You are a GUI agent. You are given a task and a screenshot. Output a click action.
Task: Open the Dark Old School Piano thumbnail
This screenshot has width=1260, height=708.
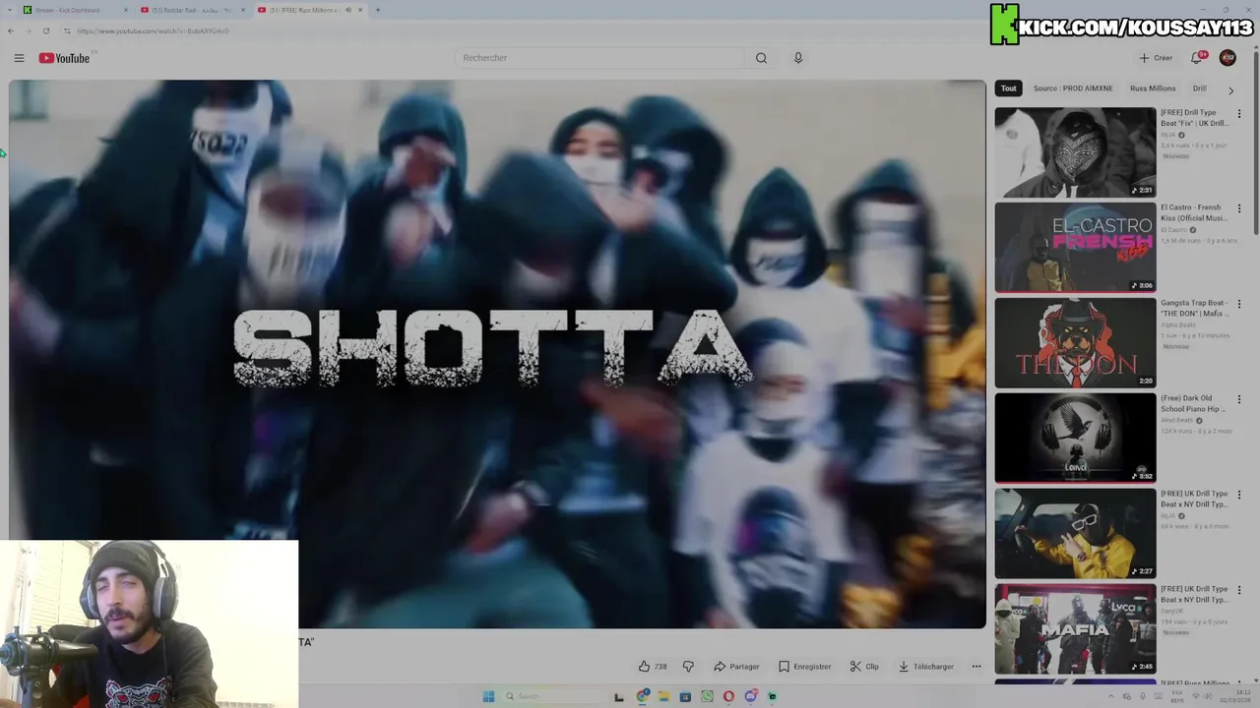pos(1075,439)
